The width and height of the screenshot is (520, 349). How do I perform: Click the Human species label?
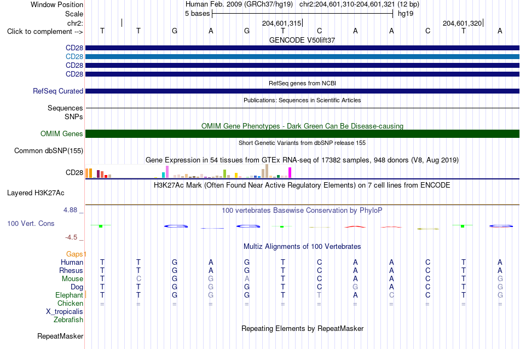click(72, 262)
